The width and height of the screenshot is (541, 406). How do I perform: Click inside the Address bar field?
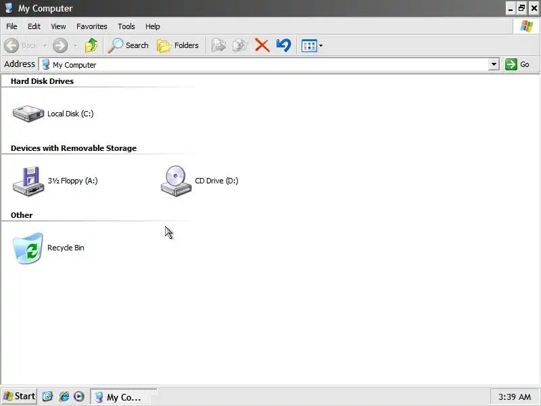(x=269, y=64)
